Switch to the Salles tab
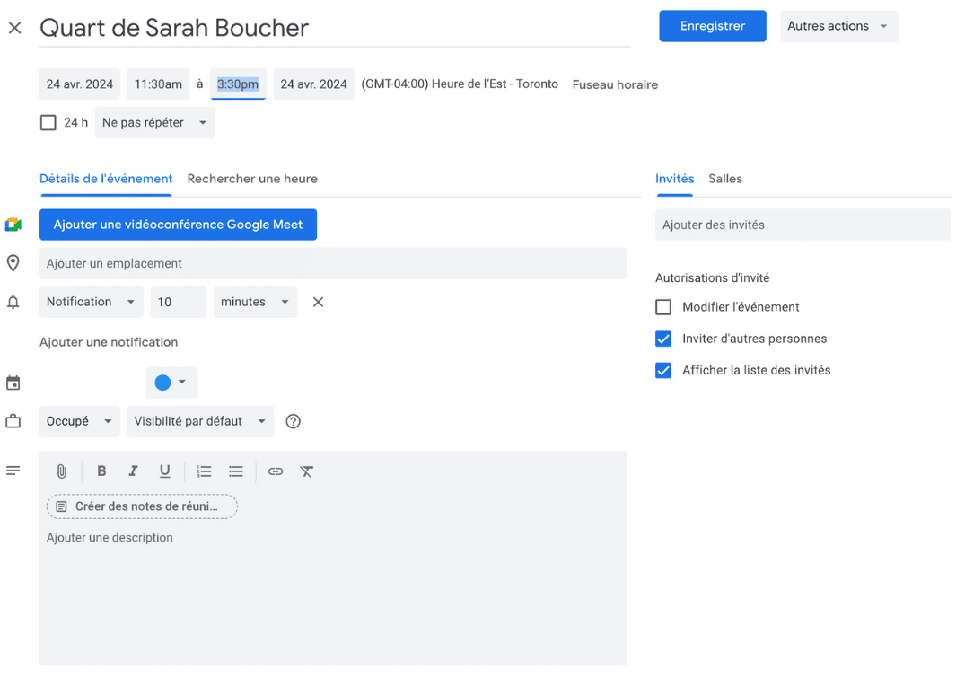The image size is (956, 678). [725, 179]
